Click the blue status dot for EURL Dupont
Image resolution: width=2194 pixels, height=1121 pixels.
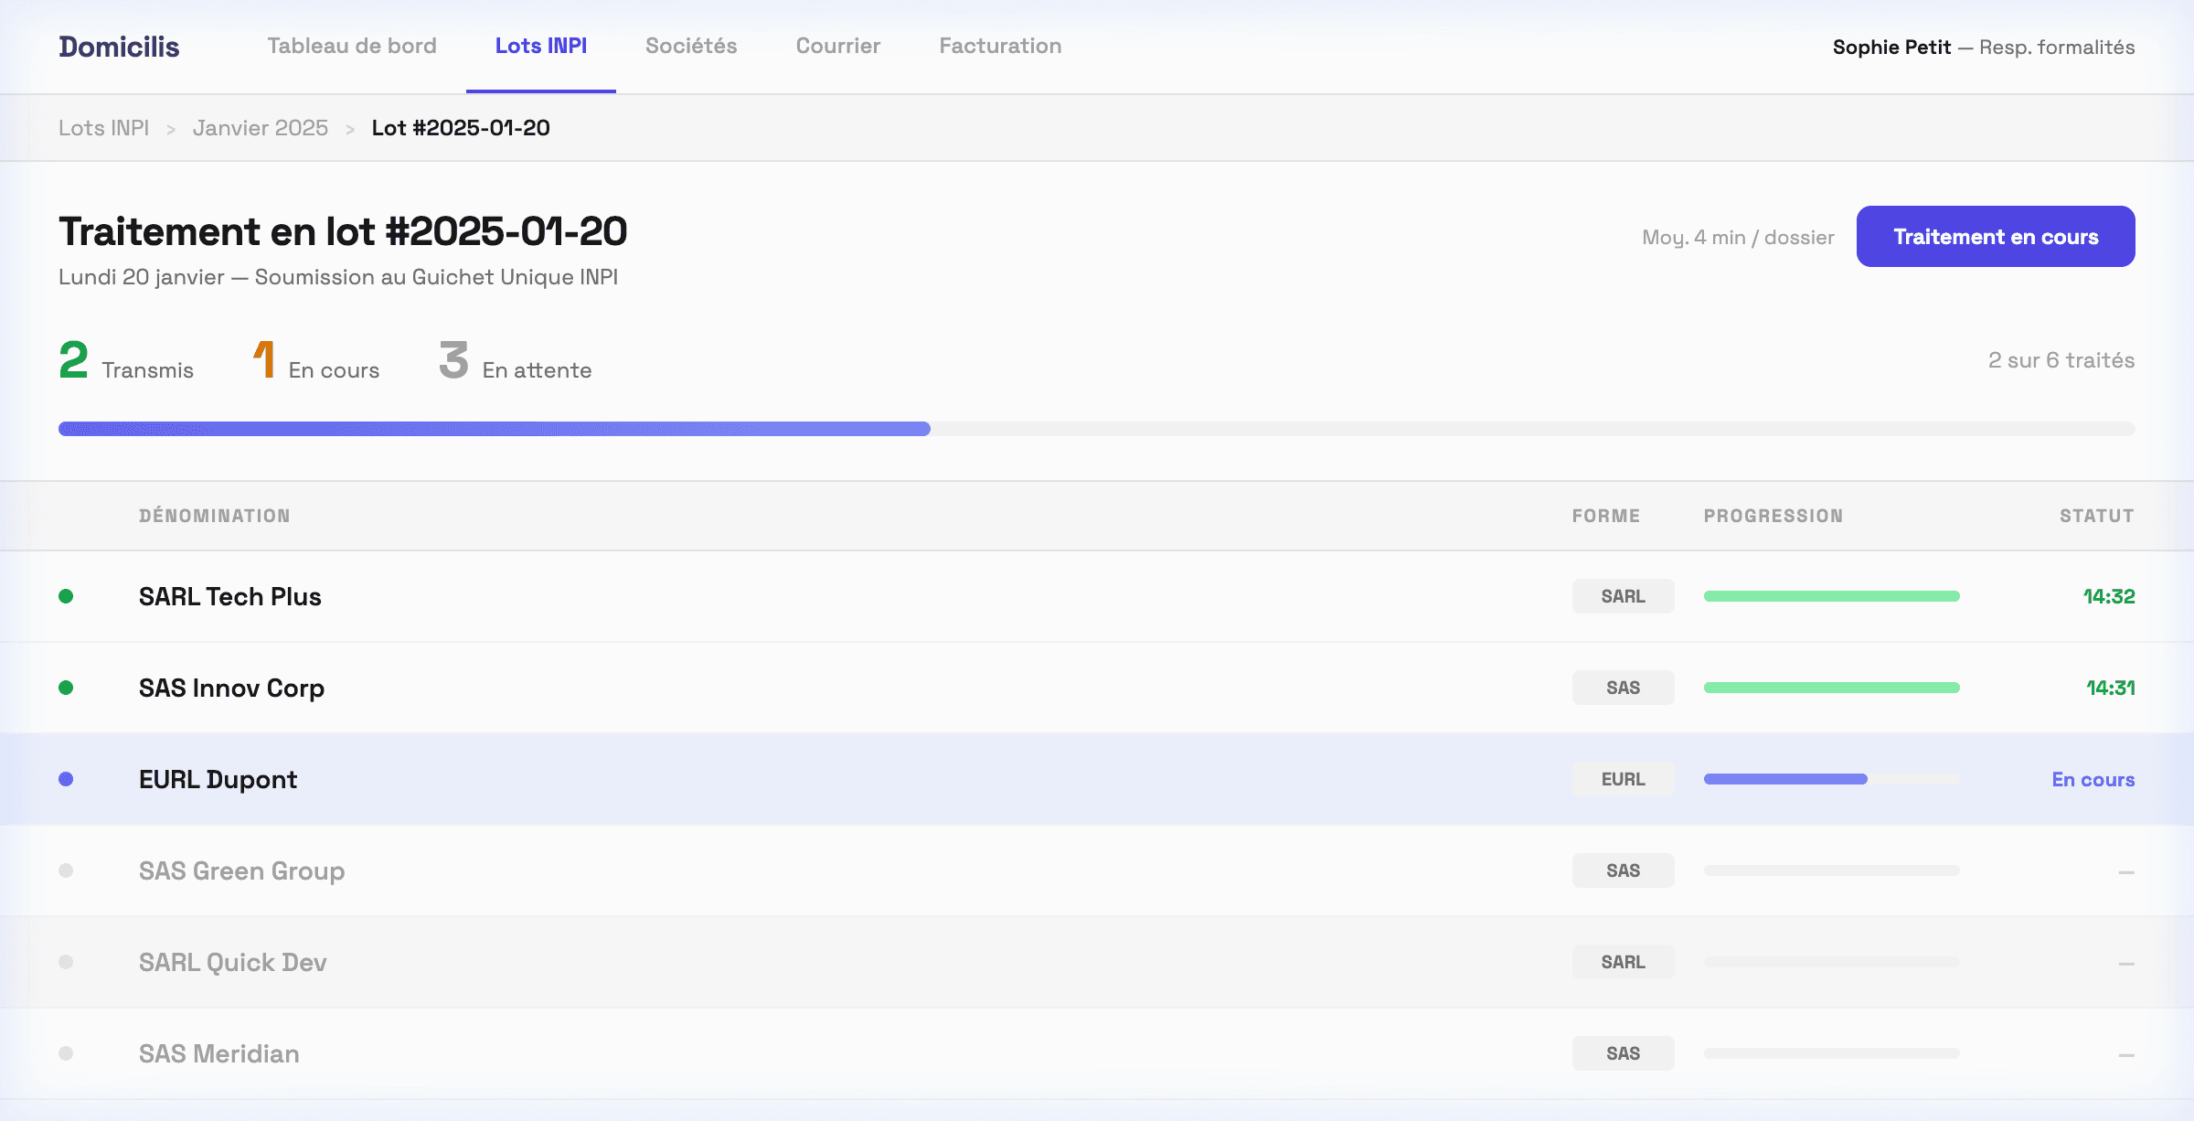tap(66, 779)
